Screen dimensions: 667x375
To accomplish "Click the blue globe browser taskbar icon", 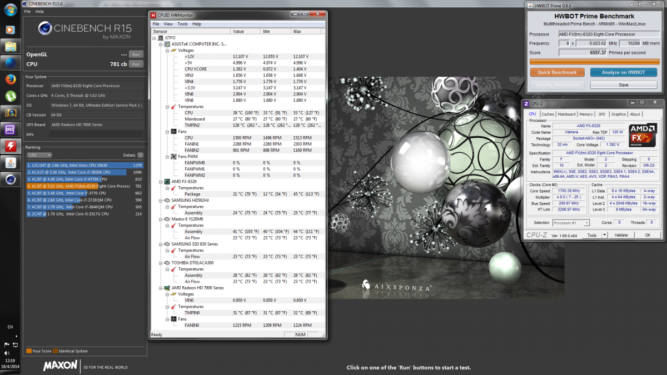I will click(x=10, y=62).
